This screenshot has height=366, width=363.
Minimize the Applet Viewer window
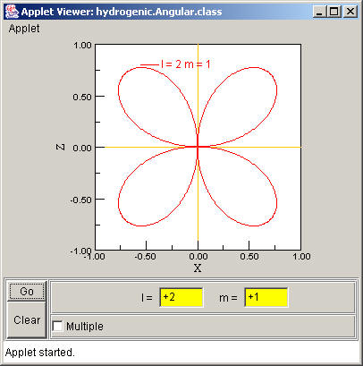coord(319,12)
